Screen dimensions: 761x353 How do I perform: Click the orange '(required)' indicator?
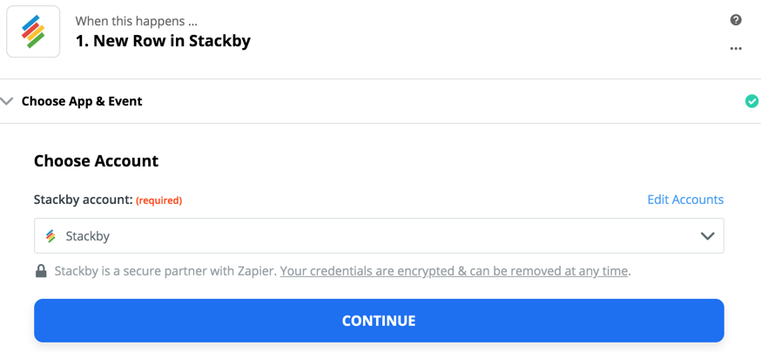pyautogui.click(x=158, y=200)
